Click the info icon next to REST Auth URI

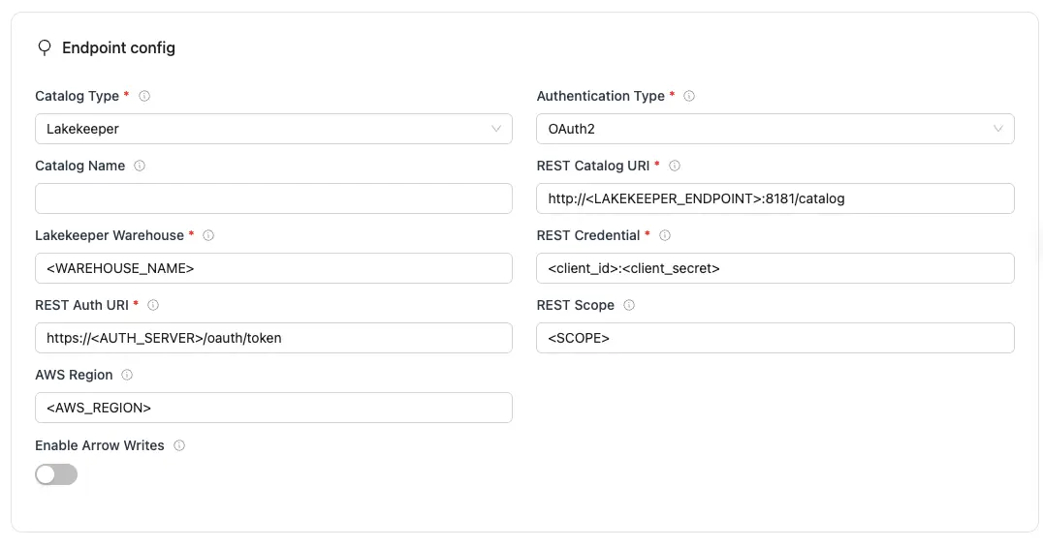[x=153, y=305]
